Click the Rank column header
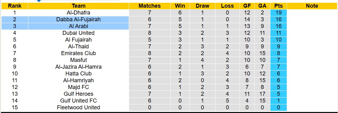This screenshot has height=113, width=338. [x=15, y=6]
